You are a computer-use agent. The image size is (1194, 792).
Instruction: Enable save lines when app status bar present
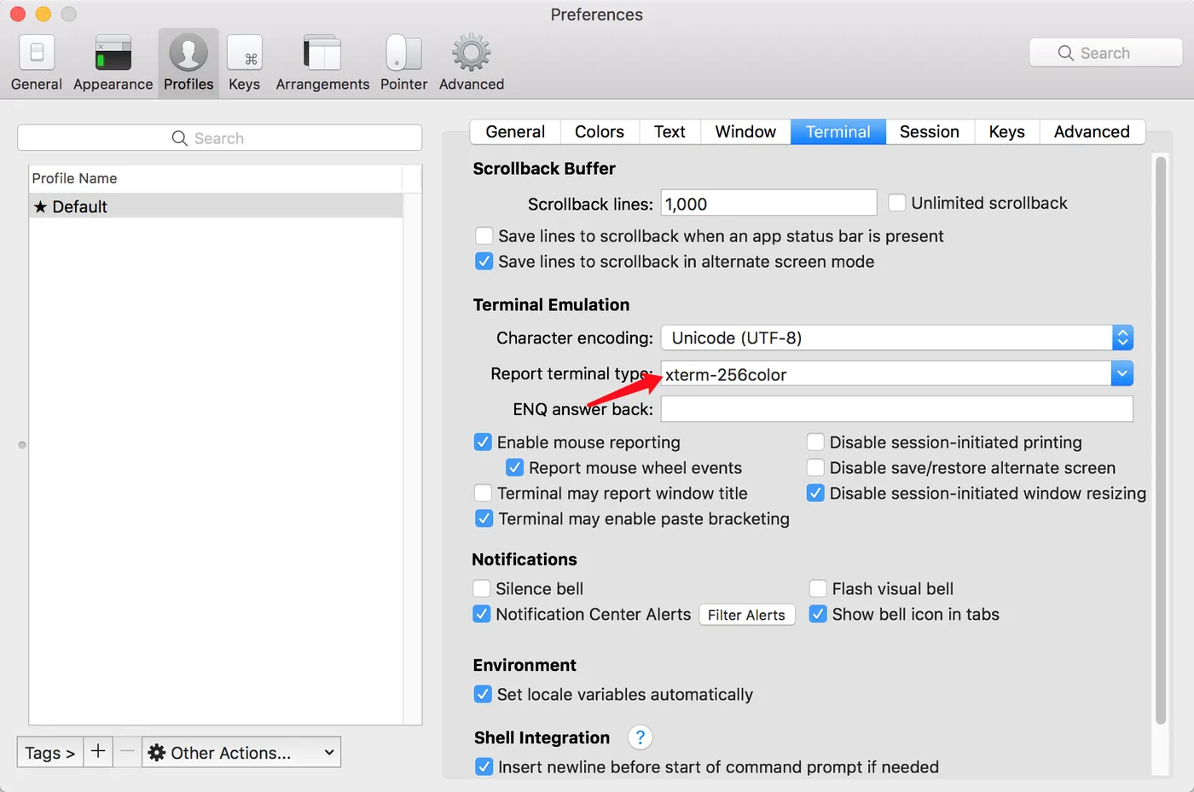click(x=484, y=235)
